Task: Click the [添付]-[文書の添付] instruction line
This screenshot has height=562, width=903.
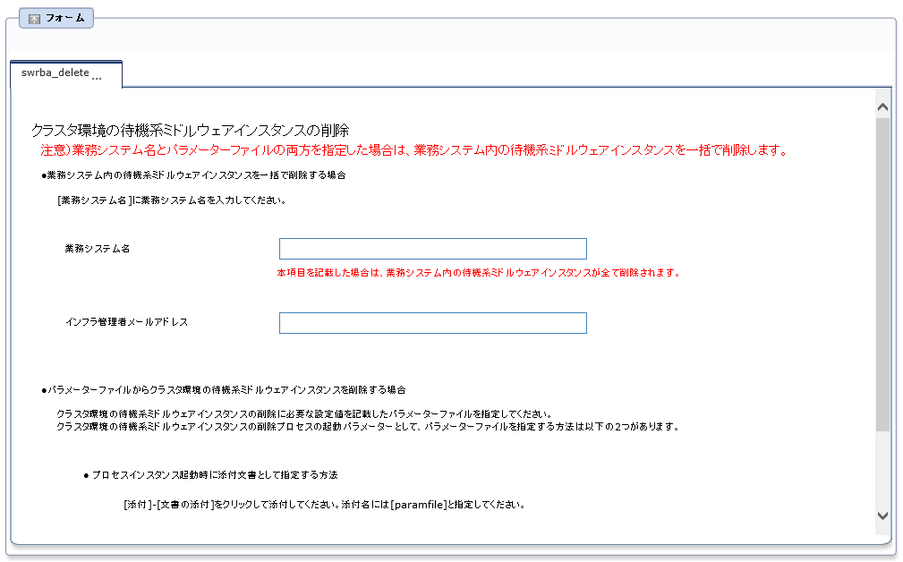Action: pos(323,504)
